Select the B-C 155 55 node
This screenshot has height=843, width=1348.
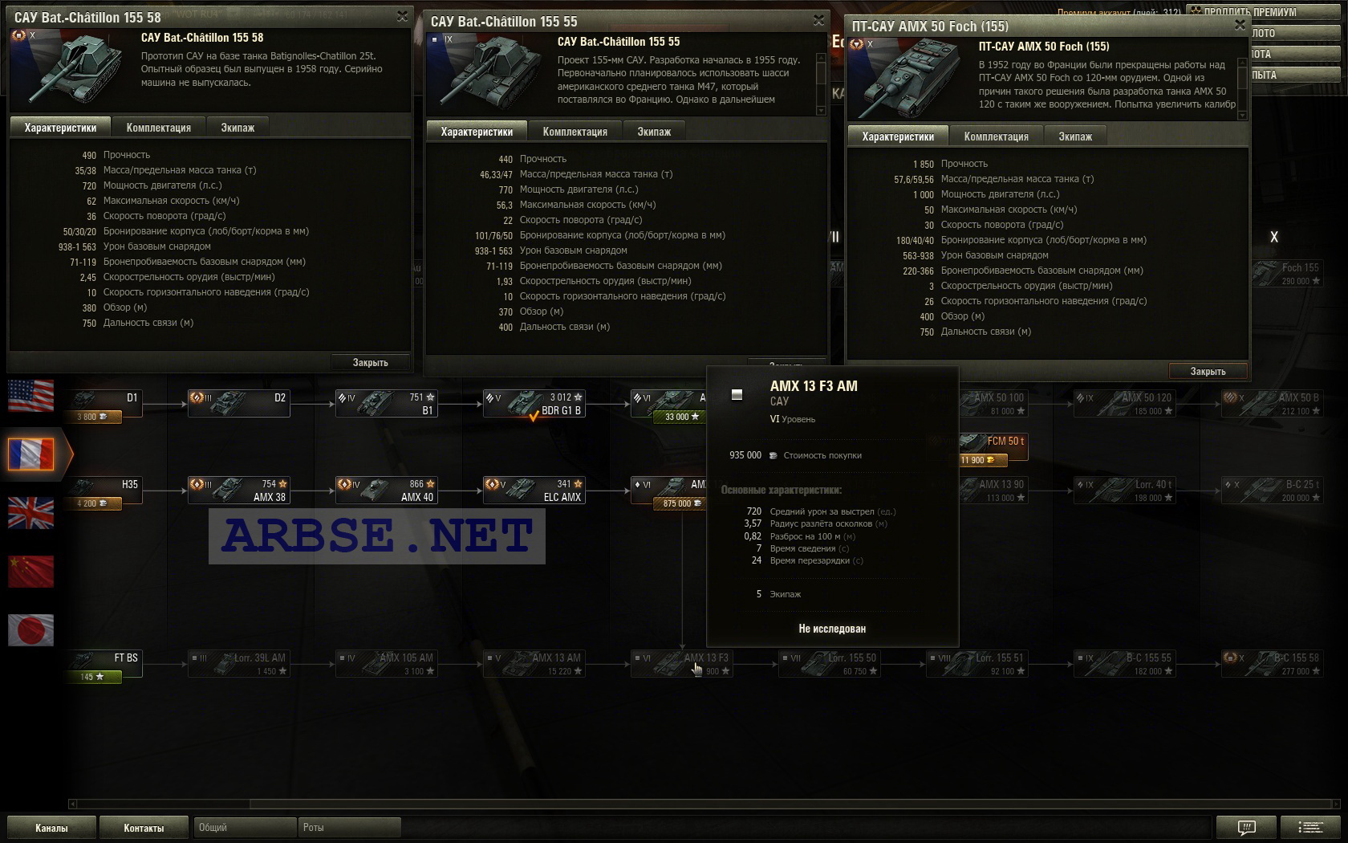coord(1124,663)
